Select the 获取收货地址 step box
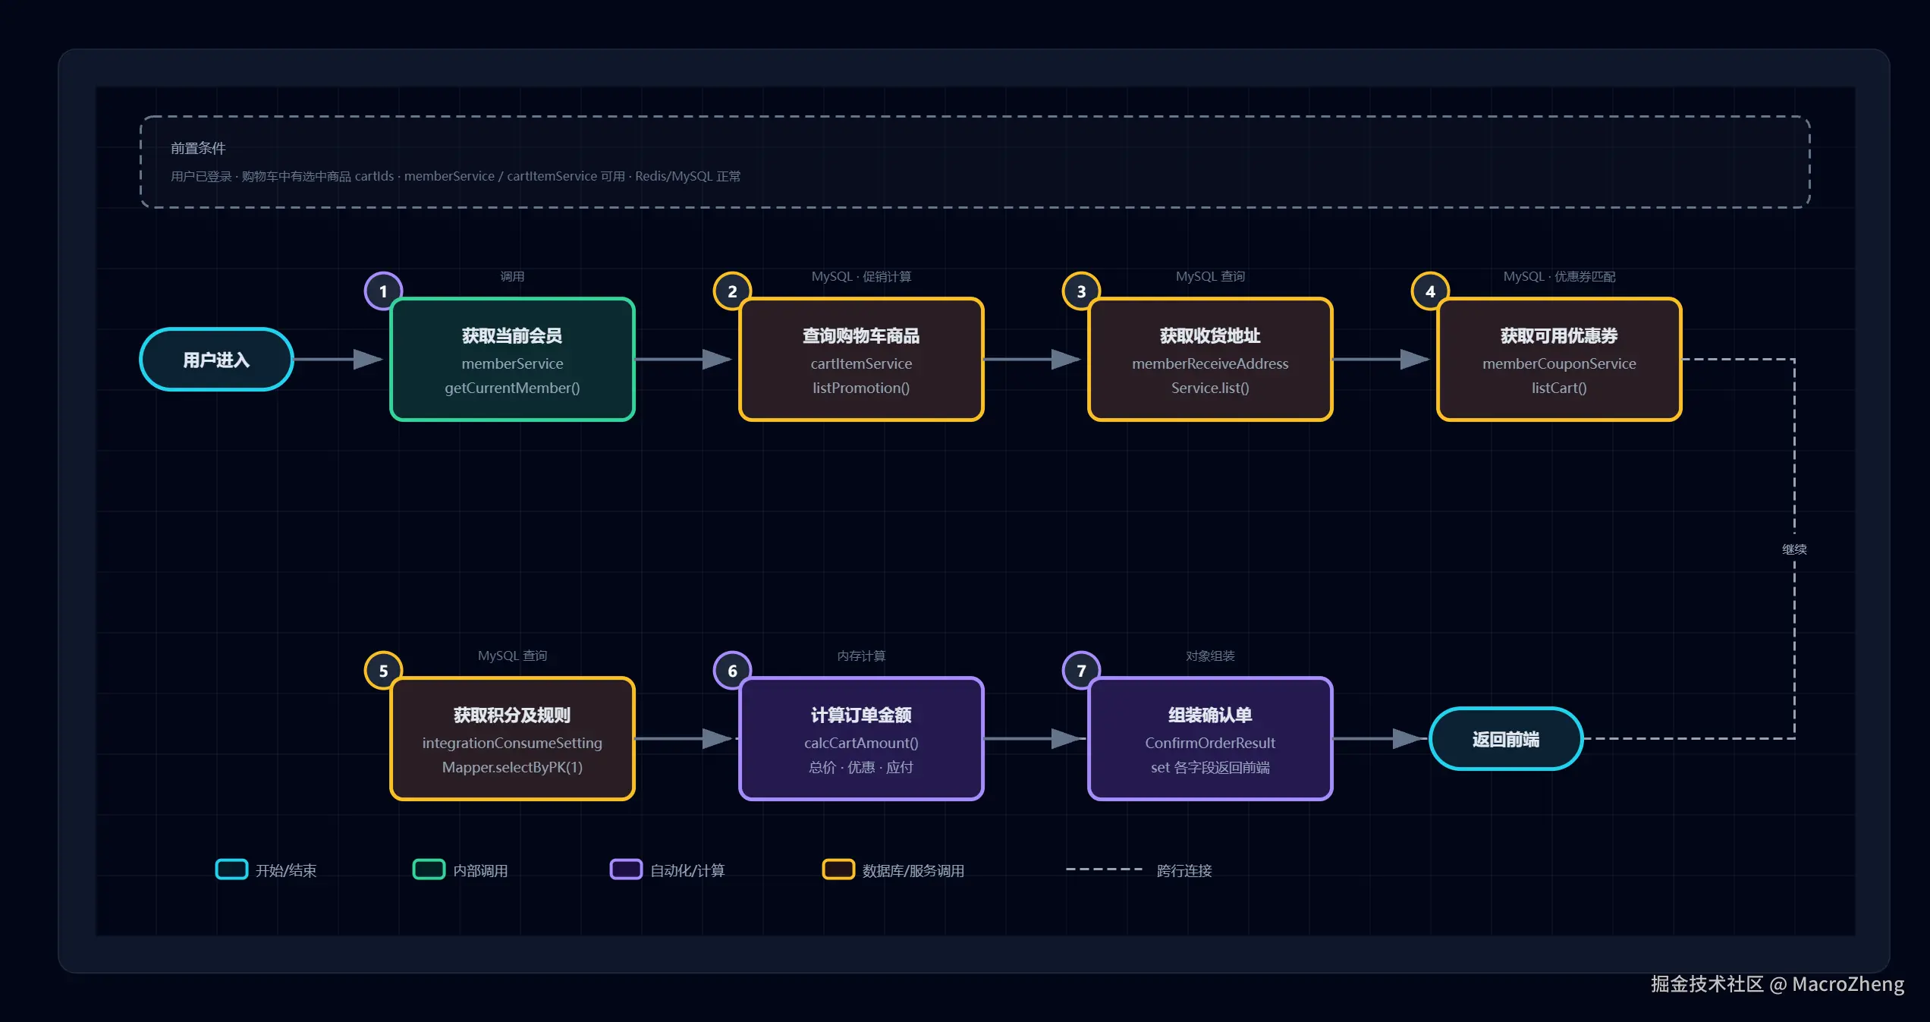The width and height of the screenshot is (1930, 1022). (x=1210, y=359)
